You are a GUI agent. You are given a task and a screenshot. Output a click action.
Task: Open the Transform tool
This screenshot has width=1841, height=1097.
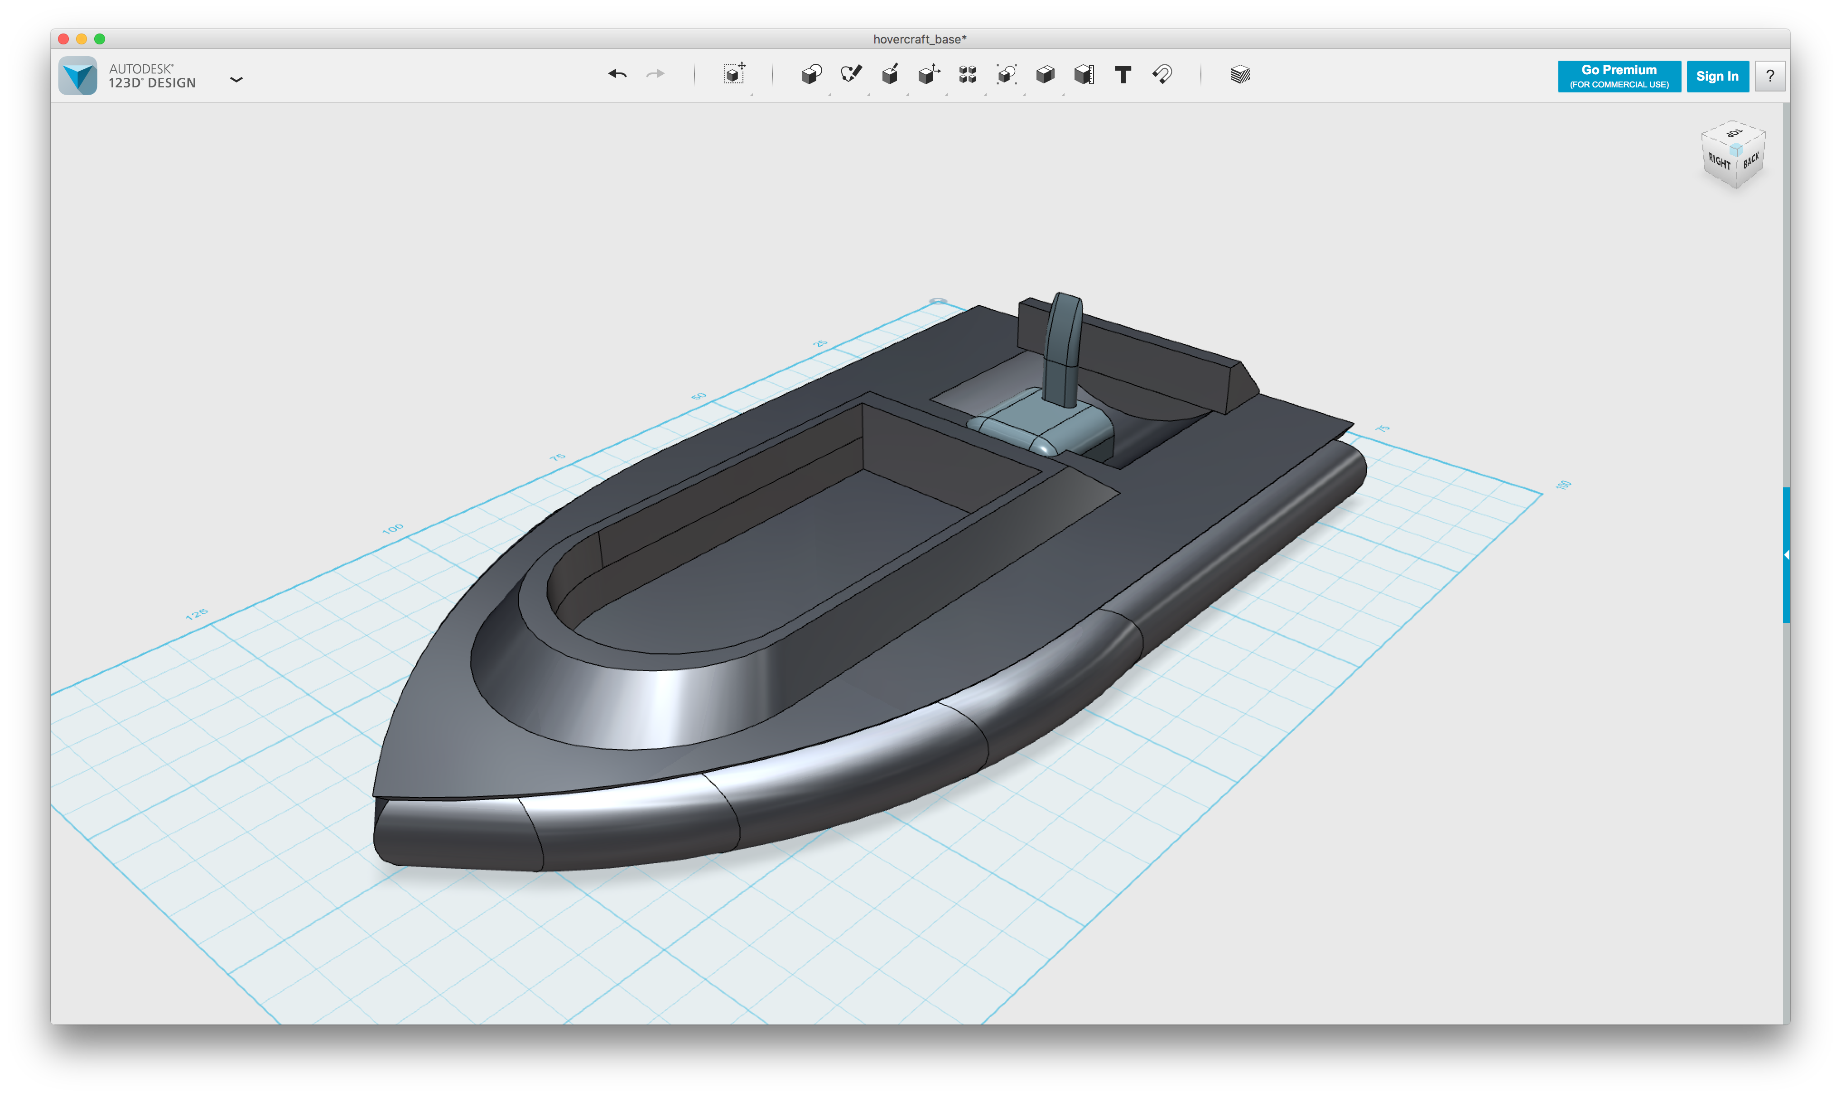(x=734, y=74)
